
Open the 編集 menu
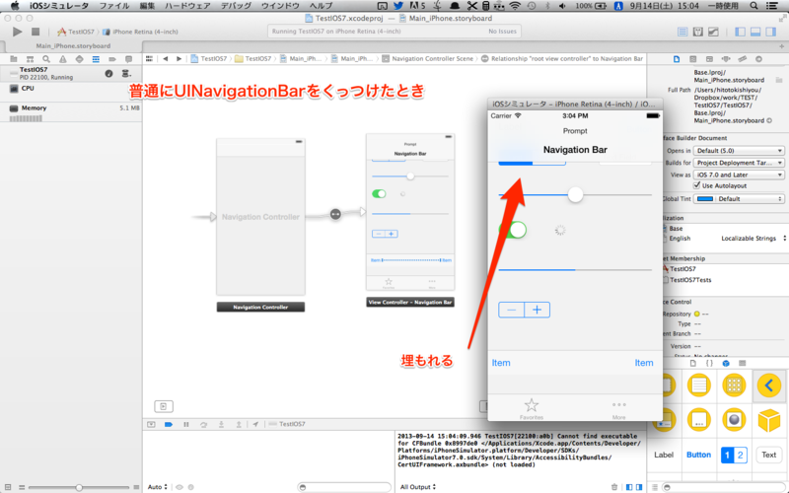coord(147,6)
